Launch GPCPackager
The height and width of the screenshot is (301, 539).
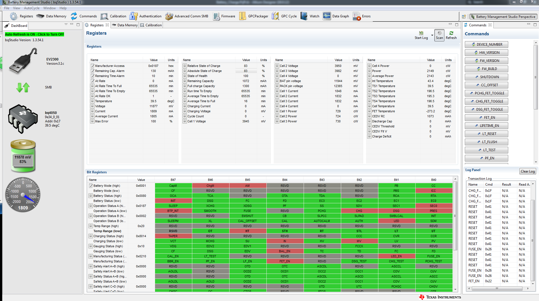[x=254, y=16]
